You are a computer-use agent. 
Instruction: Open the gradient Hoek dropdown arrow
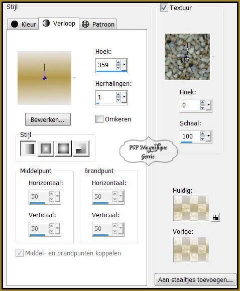[124, 65]
